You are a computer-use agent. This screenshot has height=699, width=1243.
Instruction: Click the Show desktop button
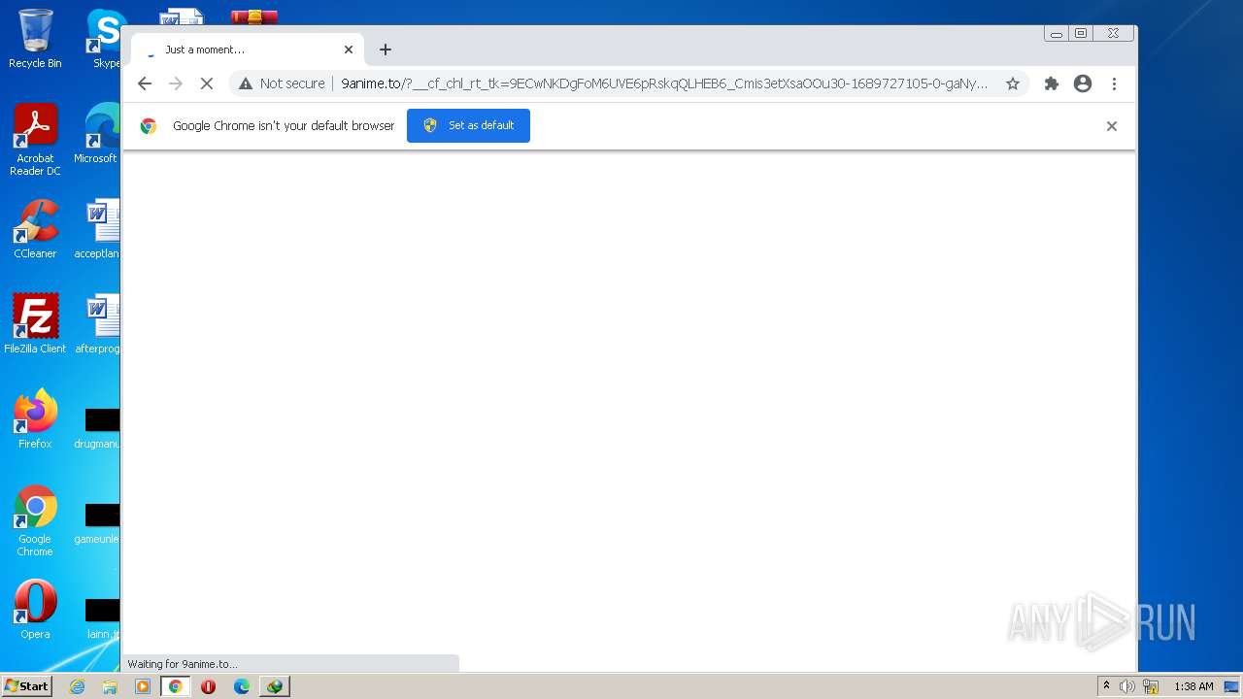[1232, 686]
